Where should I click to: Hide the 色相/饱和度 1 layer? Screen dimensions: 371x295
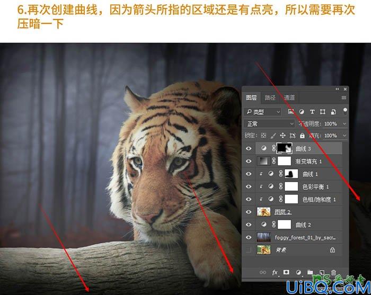pos(249,199)
